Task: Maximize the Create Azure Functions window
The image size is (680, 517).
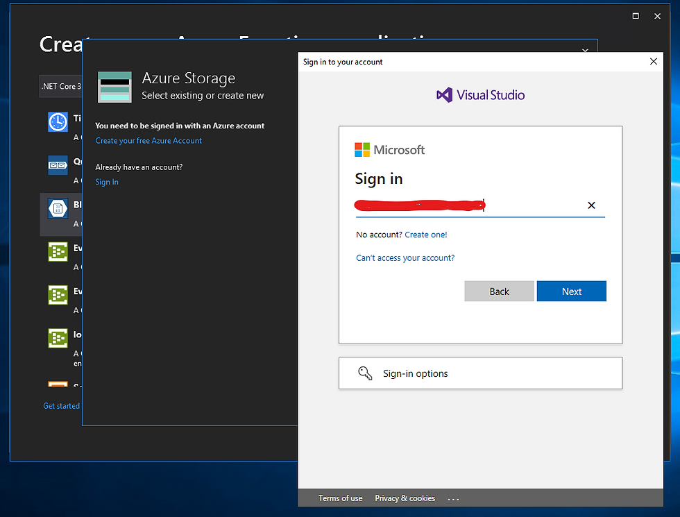Action: click(636, 16)
